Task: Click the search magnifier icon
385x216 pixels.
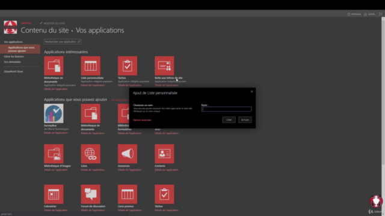Action: coord(79,41)
